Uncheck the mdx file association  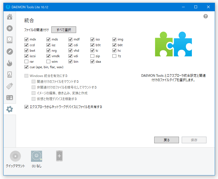click(x=26, y=39)
